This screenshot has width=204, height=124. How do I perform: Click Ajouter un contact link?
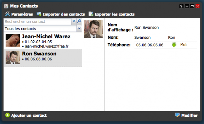point(29,115)
